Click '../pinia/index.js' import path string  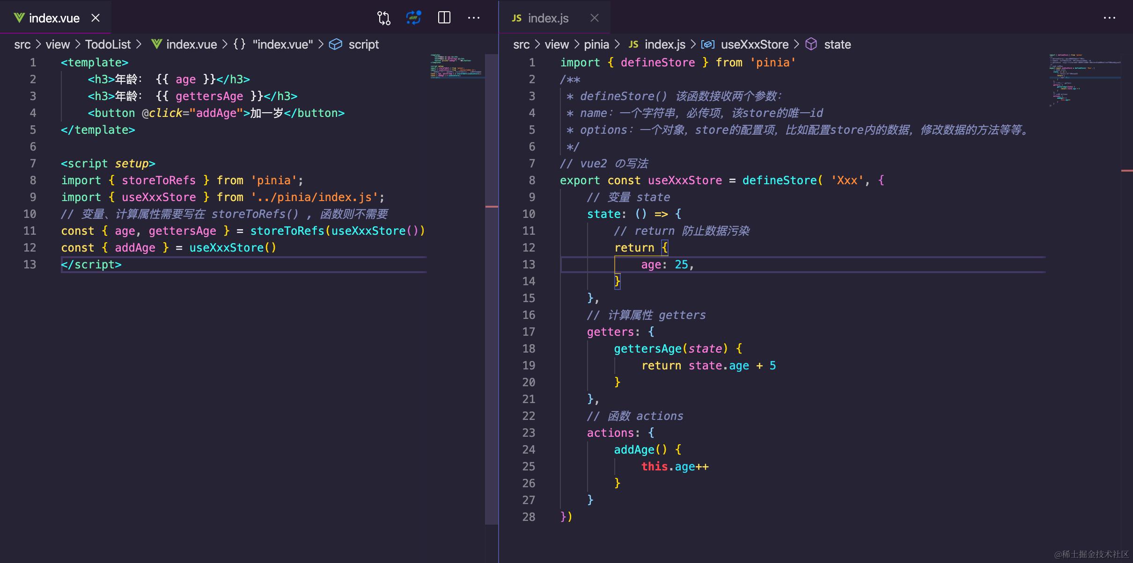click(314, 197)
